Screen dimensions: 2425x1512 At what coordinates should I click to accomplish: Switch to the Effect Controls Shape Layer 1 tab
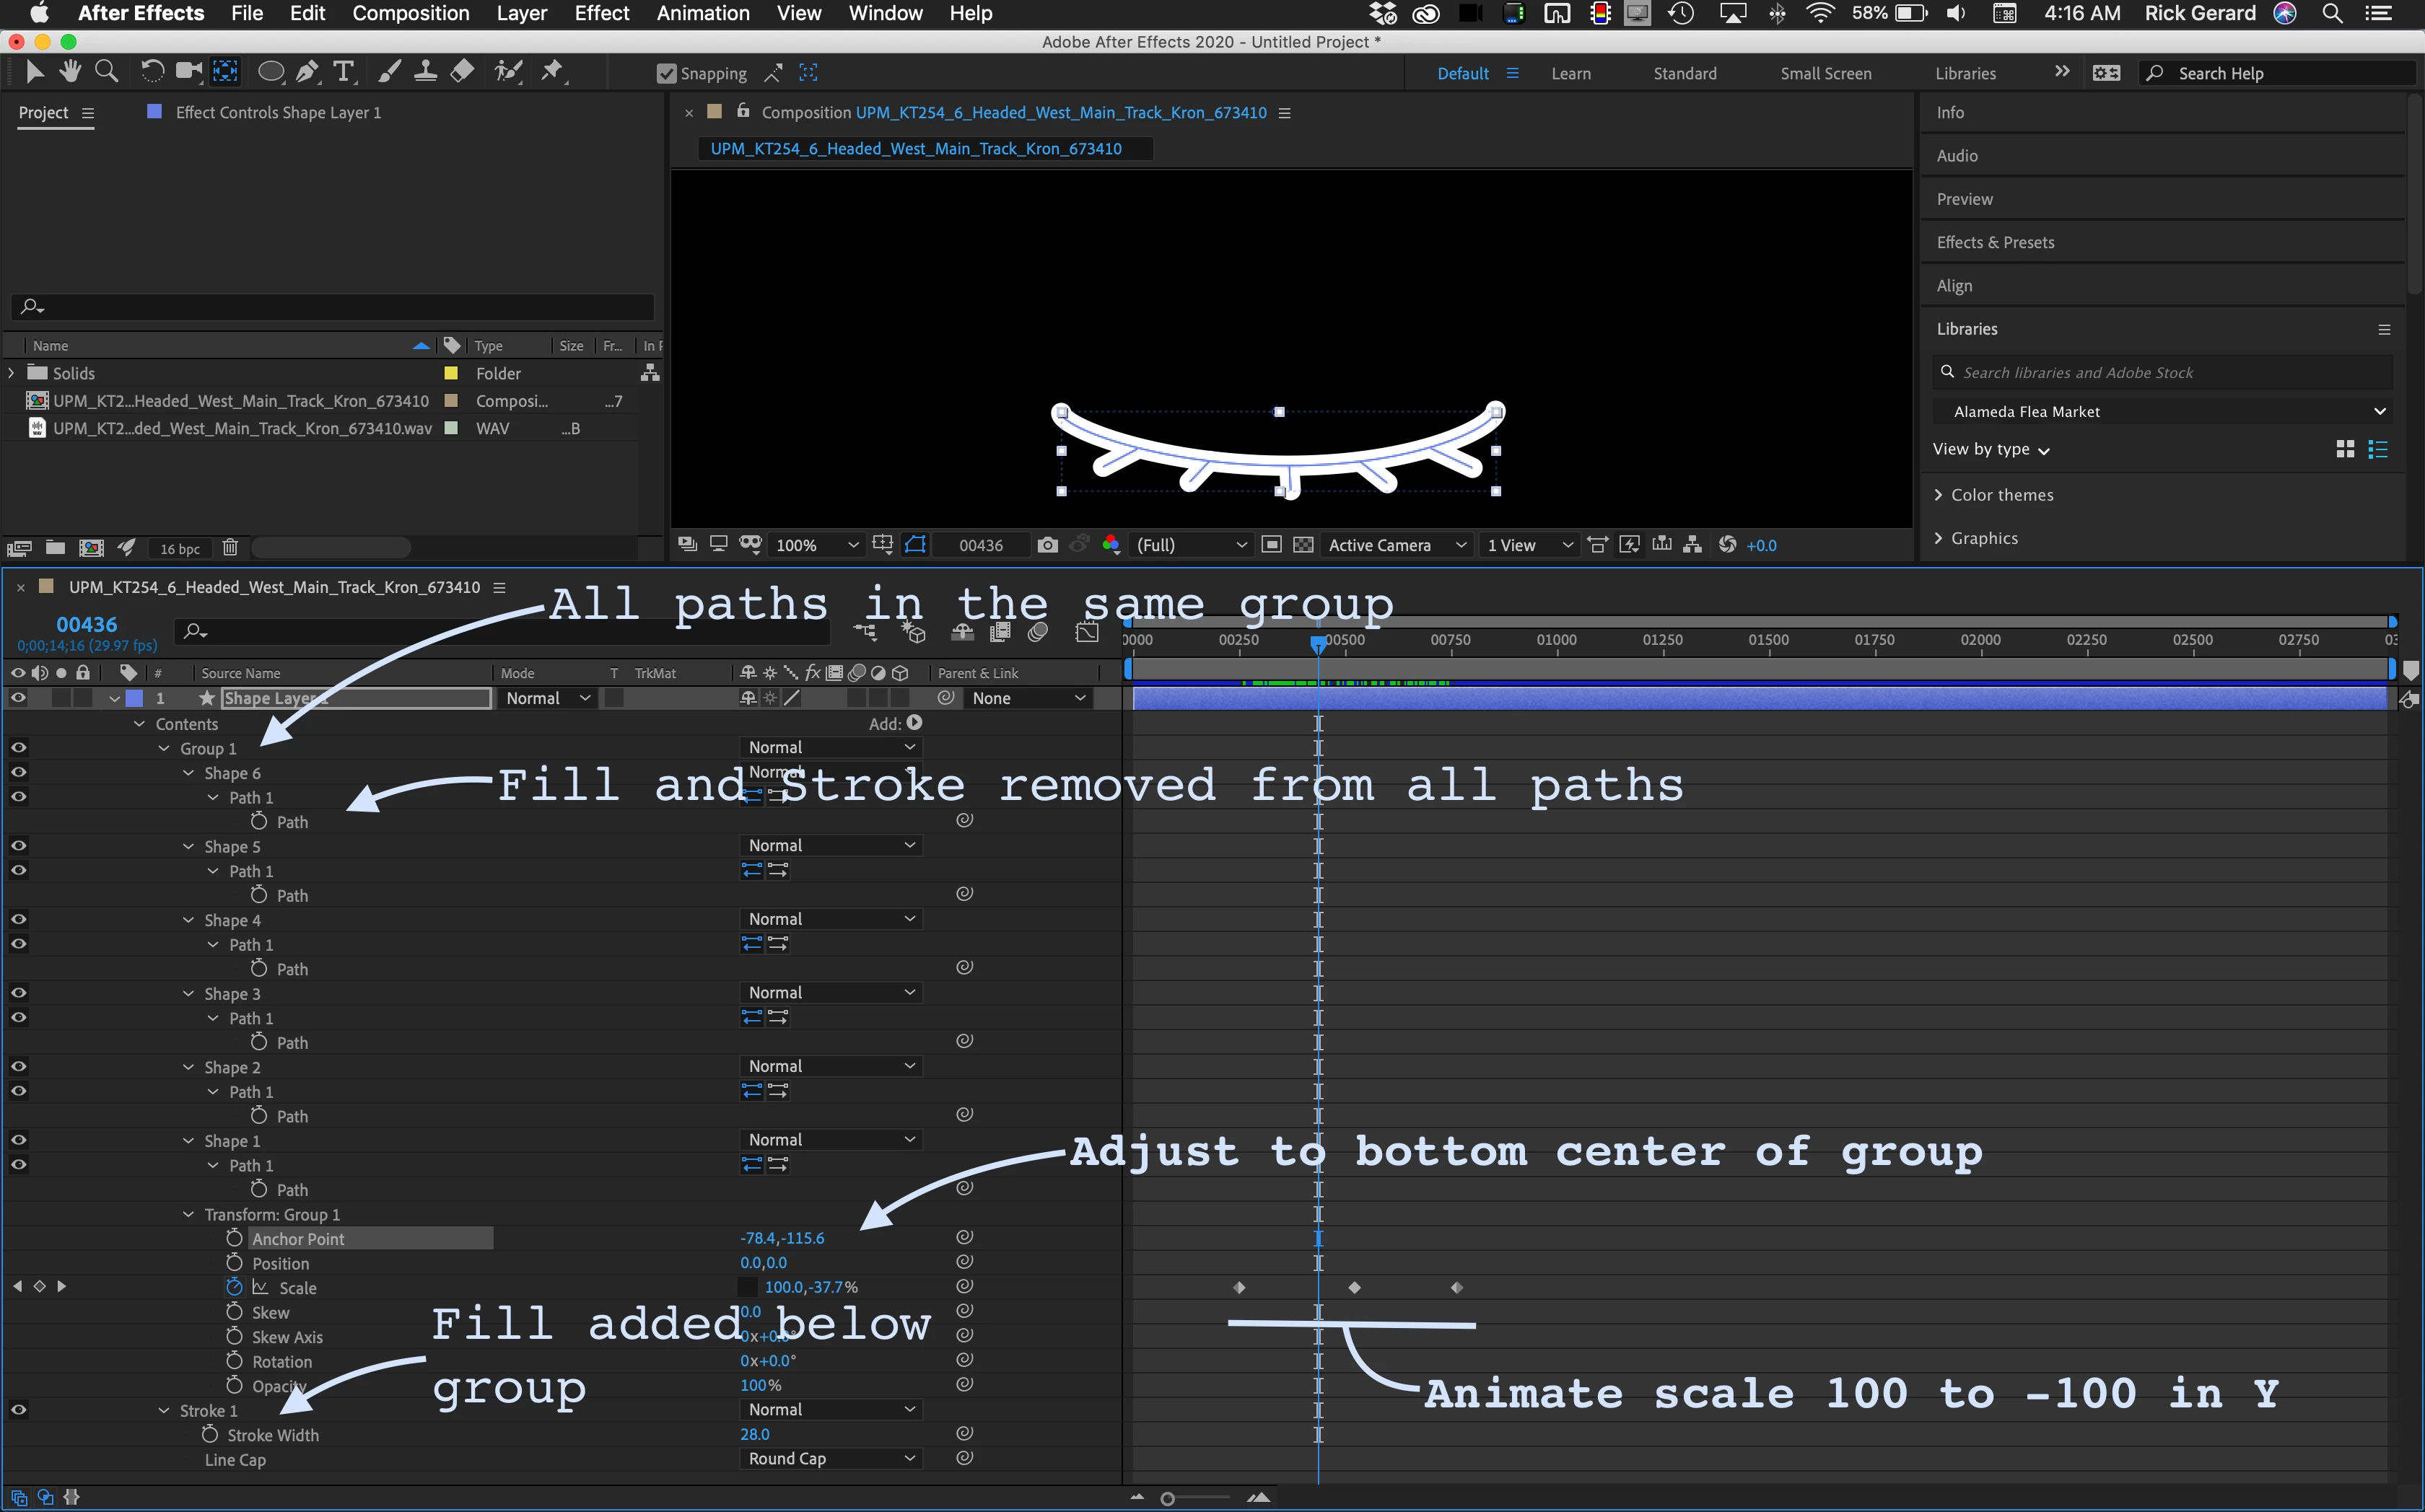click(277, 113)
